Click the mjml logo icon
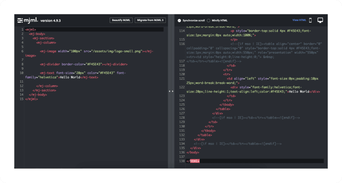This screenshot has height=183, width=342. tap(28, 20)
